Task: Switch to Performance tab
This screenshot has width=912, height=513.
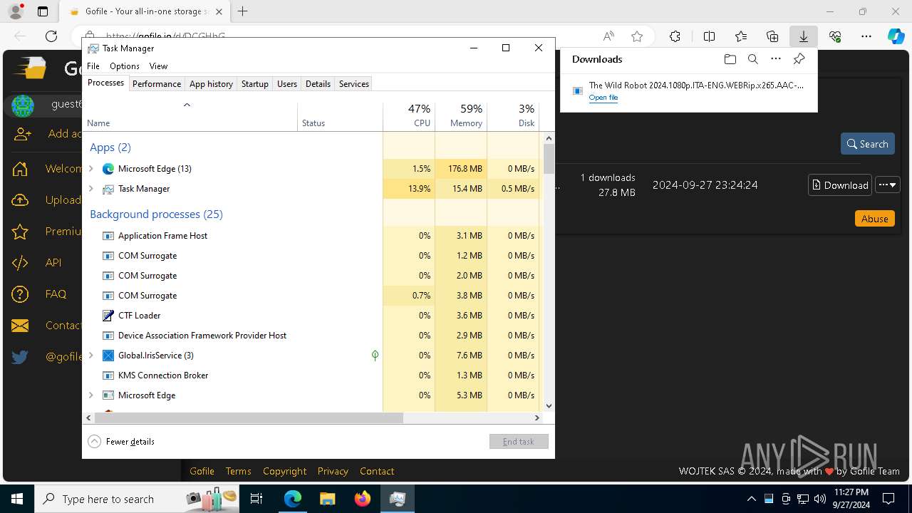Action: pyautogui.click(x=157, y=84)
